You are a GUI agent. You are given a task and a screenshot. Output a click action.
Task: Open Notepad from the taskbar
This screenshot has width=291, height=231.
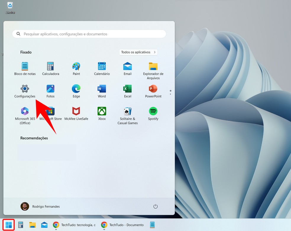point(152,225)
